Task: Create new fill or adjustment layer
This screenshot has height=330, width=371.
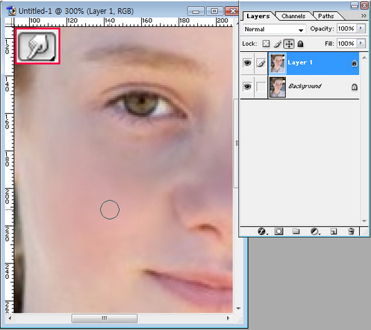Action: click(315, 231)
